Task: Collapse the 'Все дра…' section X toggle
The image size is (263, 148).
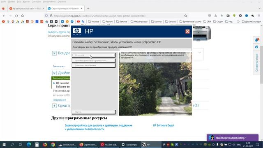Action: (x=54, y=53)
